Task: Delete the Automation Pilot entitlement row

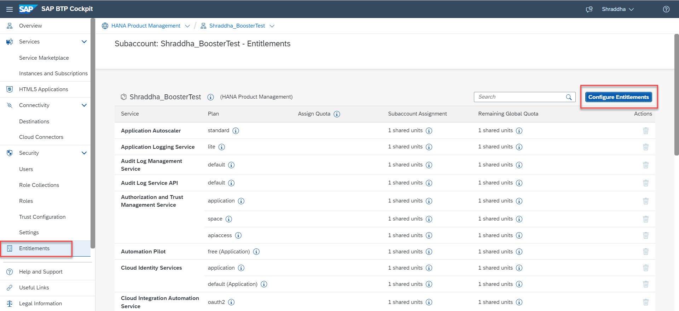Action: pos(645,252)
